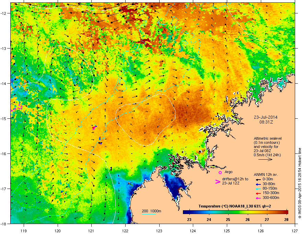Click the magenta drifter markers at west map edge
Image resolution: width=302 pixels, height=234 pixels.
coord(17,108)
